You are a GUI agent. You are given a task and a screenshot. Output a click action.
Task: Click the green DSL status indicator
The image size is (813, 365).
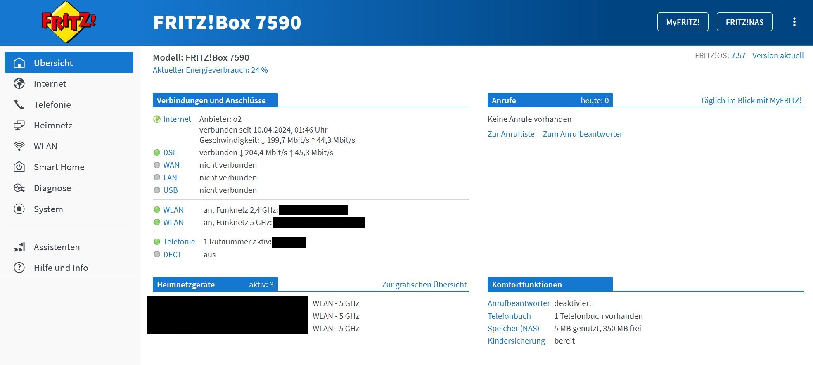pyautogui.click(x=157, y=153)
